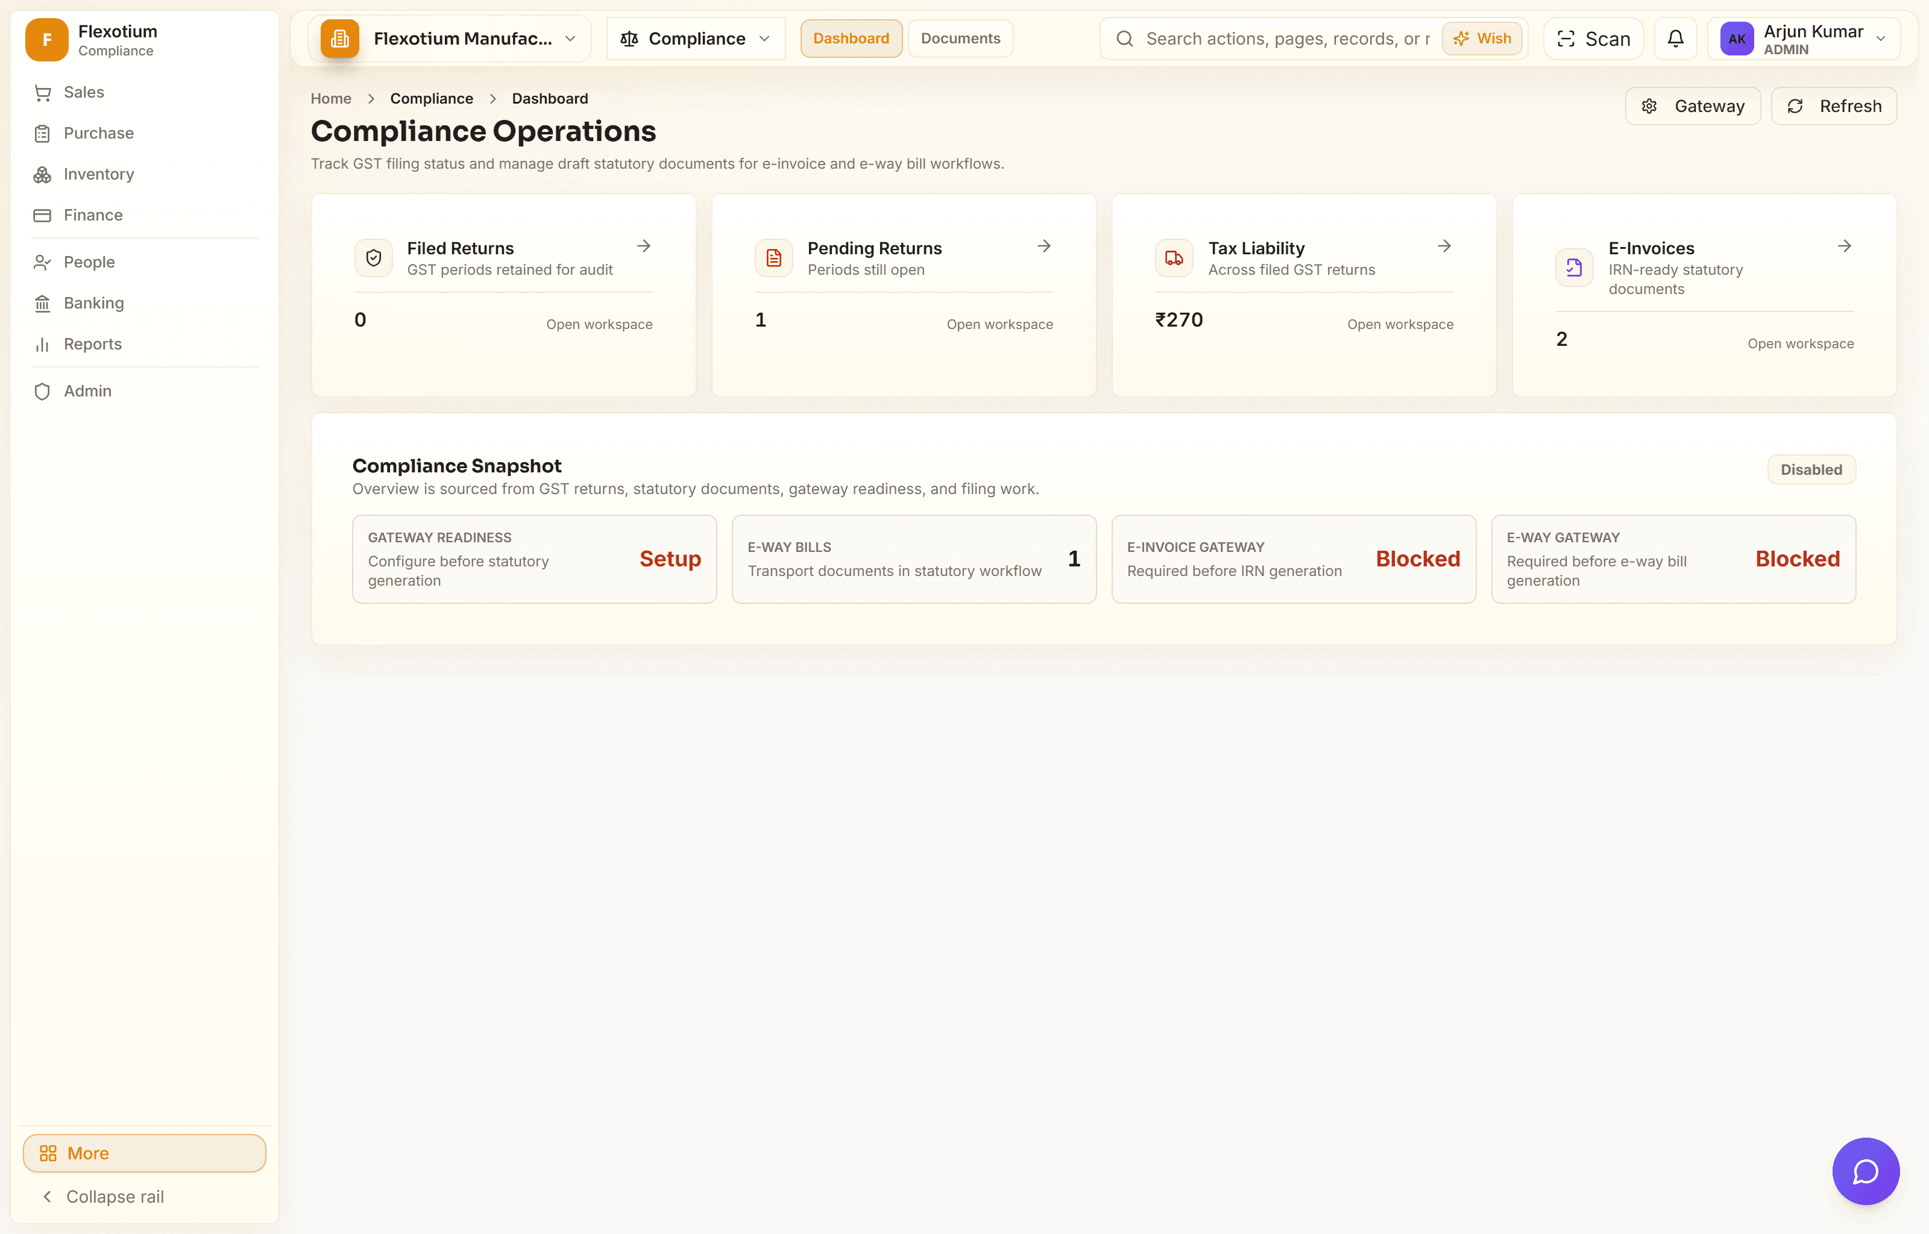The width and height of the screenshot is (1929, 1234).
Task: Open Sales in the sidebar
Action: (x=144, y=92)
